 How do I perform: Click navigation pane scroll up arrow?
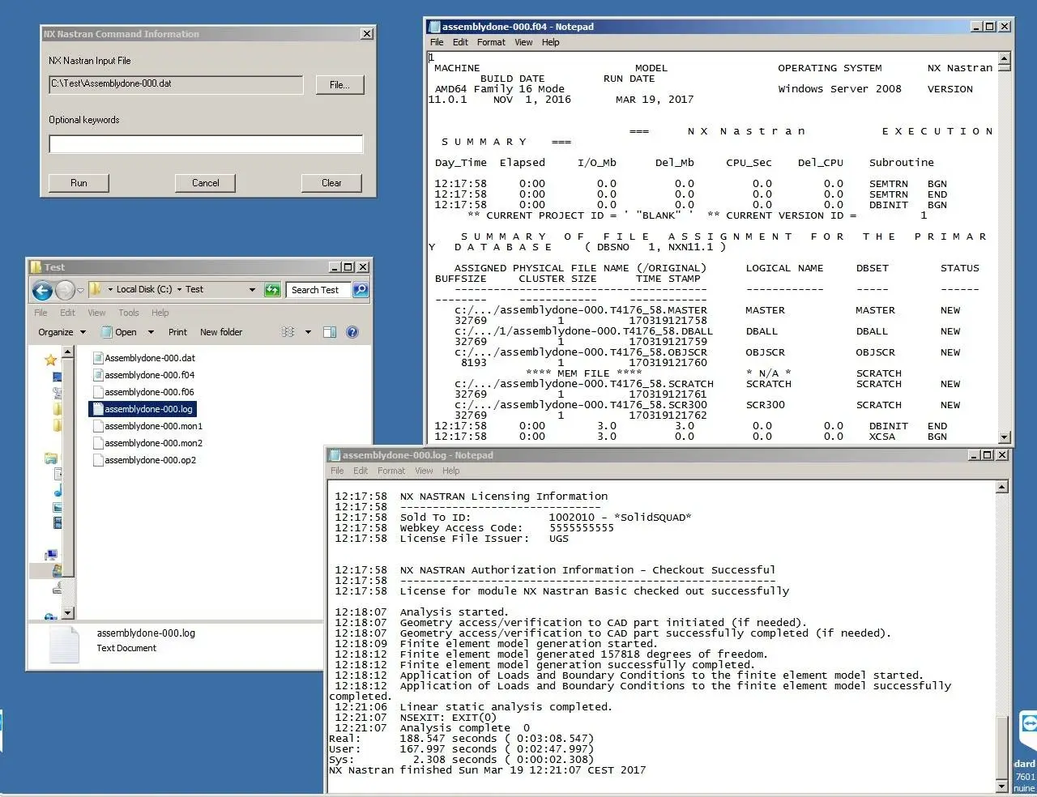click(68, 352)
